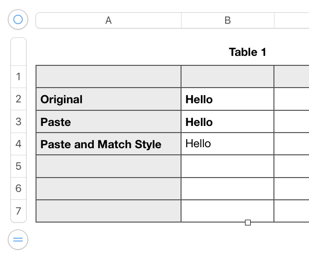
Task: Select row 7 header
Action: [x=18, y=211]
